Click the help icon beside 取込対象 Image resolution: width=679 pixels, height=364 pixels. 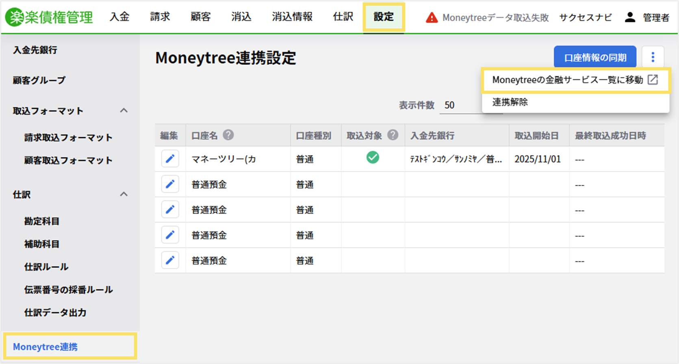click(x=393, y=135)
